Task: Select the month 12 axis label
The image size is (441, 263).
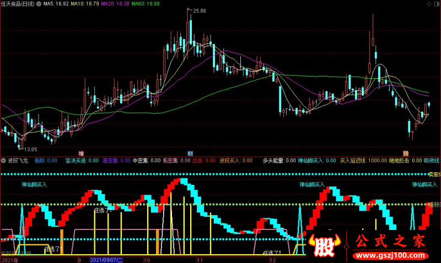Action: coord(272,260)
